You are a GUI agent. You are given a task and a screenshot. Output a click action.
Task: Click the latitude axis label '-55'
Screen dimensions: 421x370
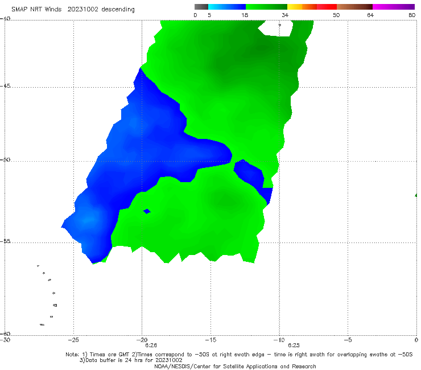point(5,241)
